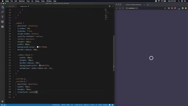Click the split editor icon
The width and height of the screenshot is (188, 106).
[x=110, y=6]
